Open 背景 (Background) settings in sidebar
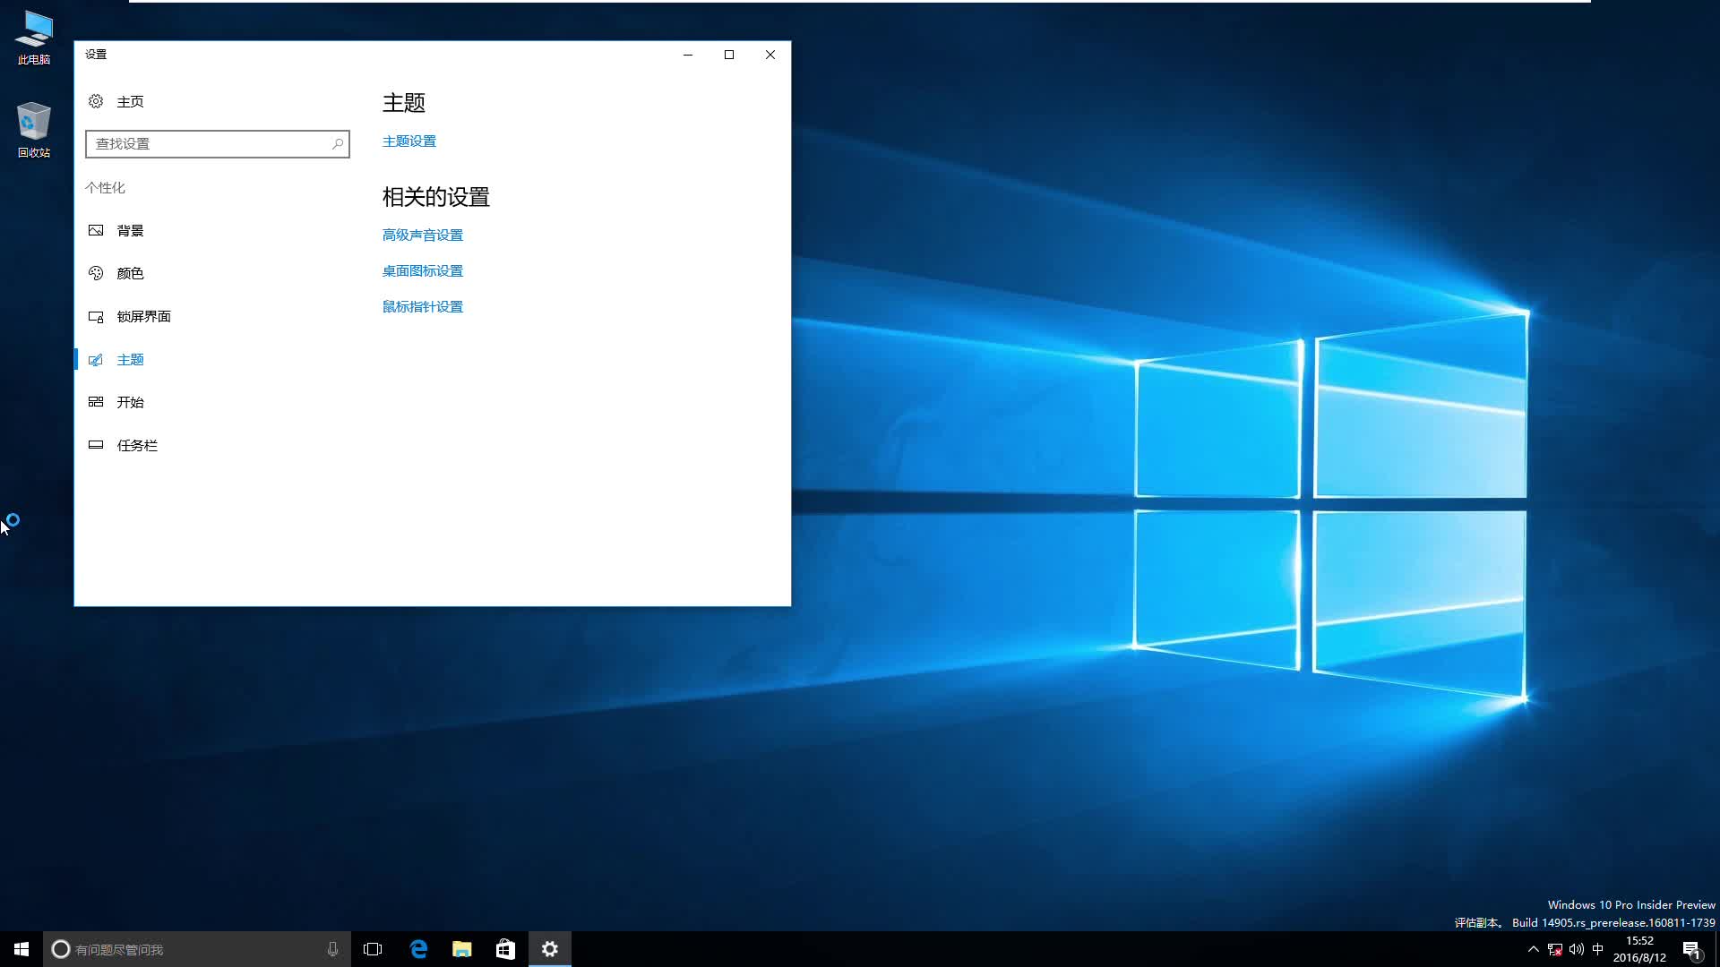This screenshot has height=967, width=1720. 130,230
